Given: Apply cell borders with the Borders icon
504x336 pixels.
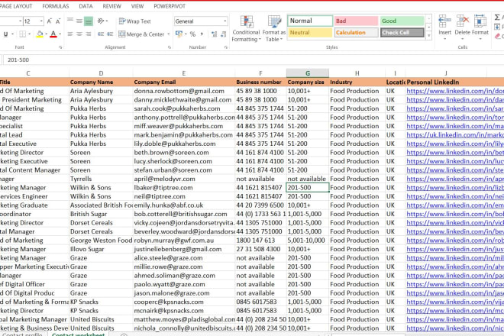Looking at the screenshot, I should click(x=22, y=34).
